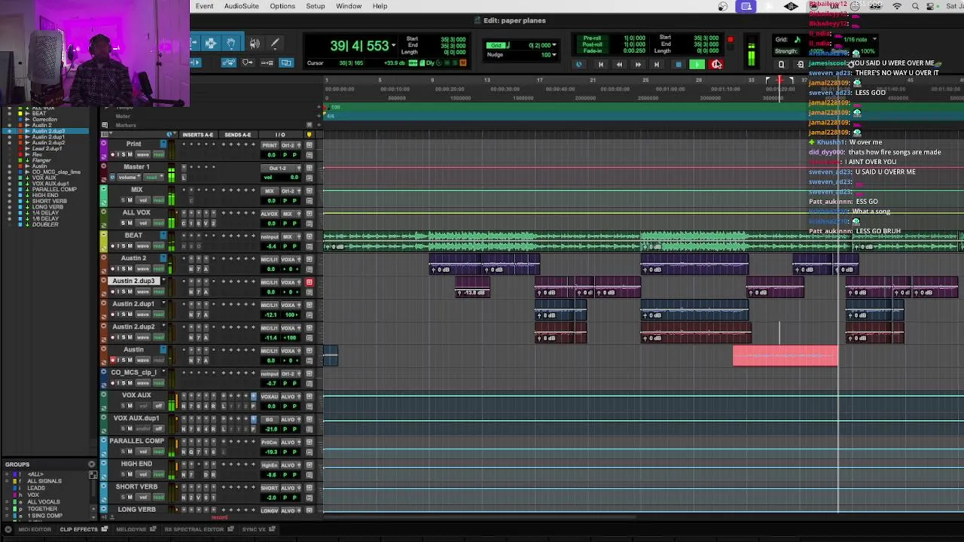Click the online sync clock button
The height and width of the screenshot is (542, 964).
pyautogui.click(x=579, y=65)
